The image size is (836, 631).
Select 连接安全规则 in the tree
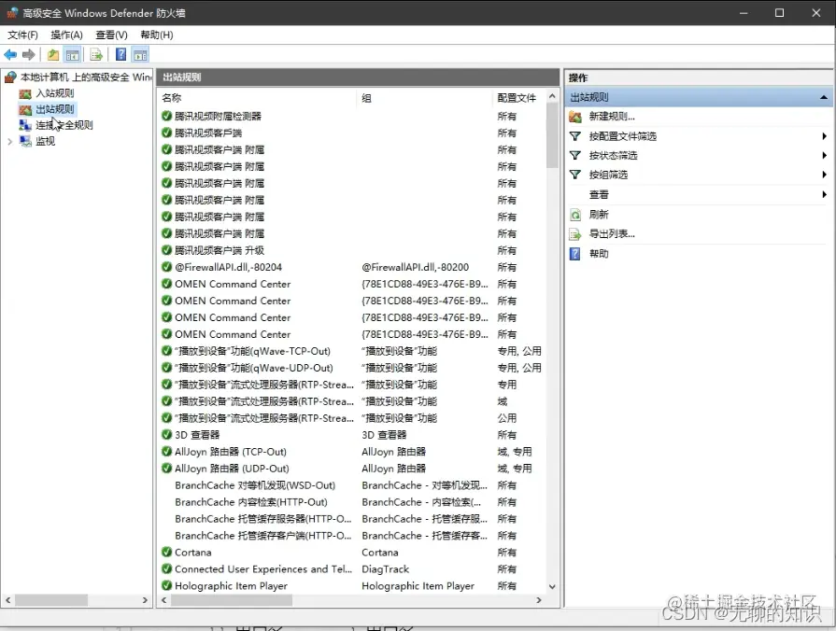click(x=64, y=125)
